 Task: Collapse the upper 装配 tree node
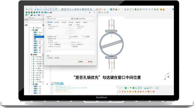[x=31, y=30]
